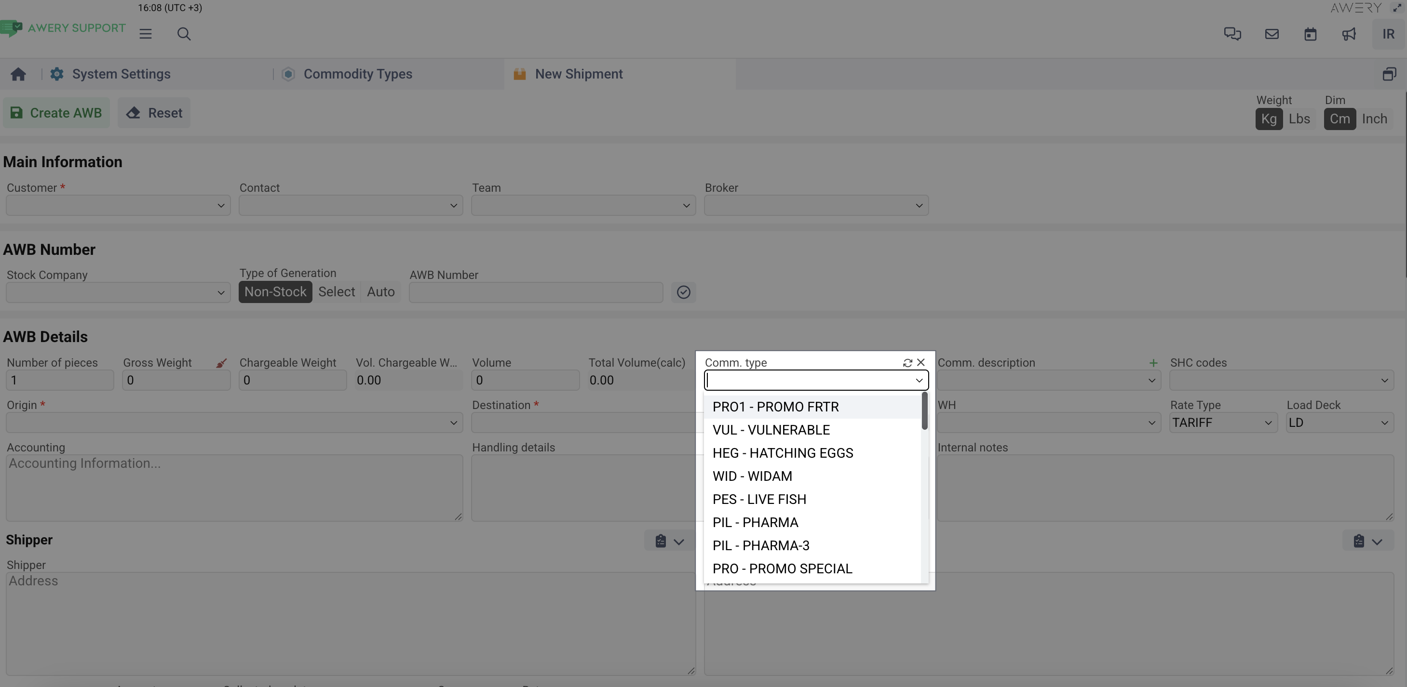Click the green plus beside Comm. description
Viewport: 1407px width, 687px height.
point(1153,363)
